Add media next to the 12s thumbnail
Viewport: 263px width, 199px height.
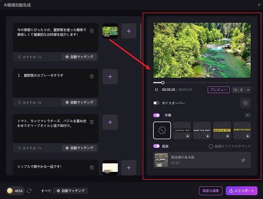pos(129,168)
